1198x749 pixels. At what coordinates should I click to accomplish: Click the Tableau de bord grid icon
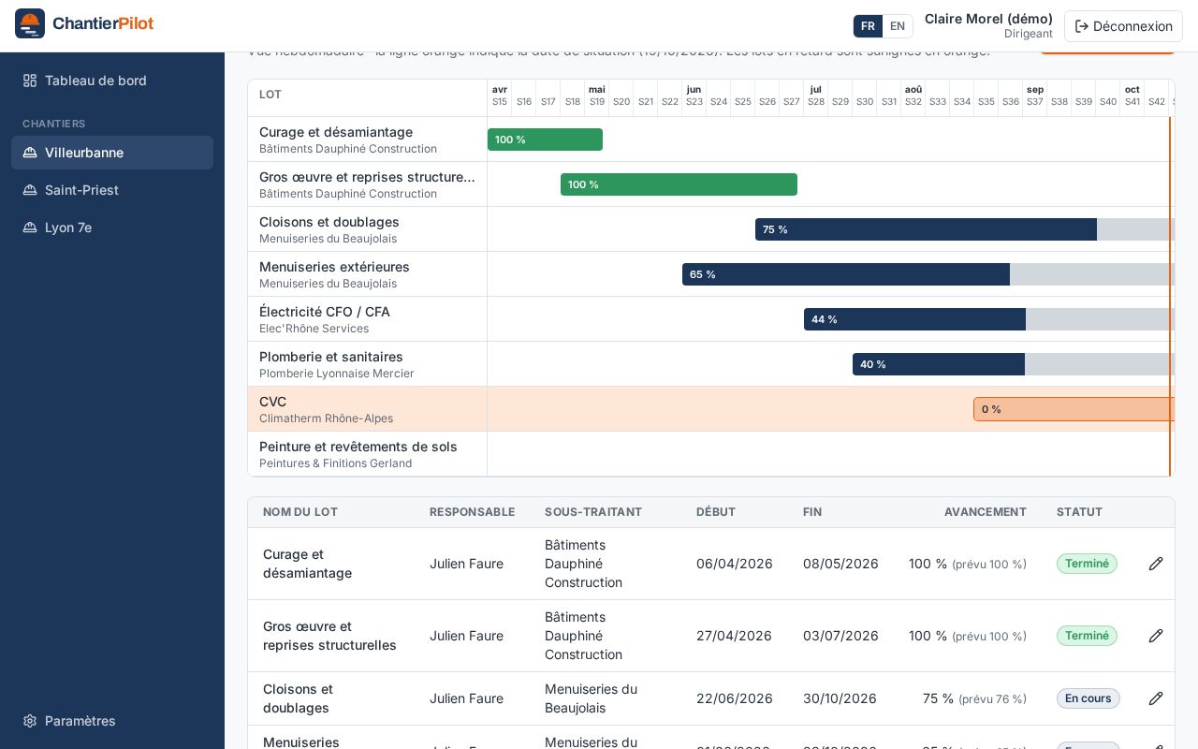[x=30, y=81]
